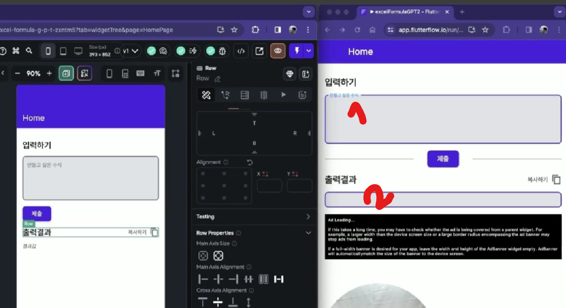Expand the run options dropdown arrow
The height and width of the screenshot is (308, 566).
pyautogui.click(x=309, y=51)
